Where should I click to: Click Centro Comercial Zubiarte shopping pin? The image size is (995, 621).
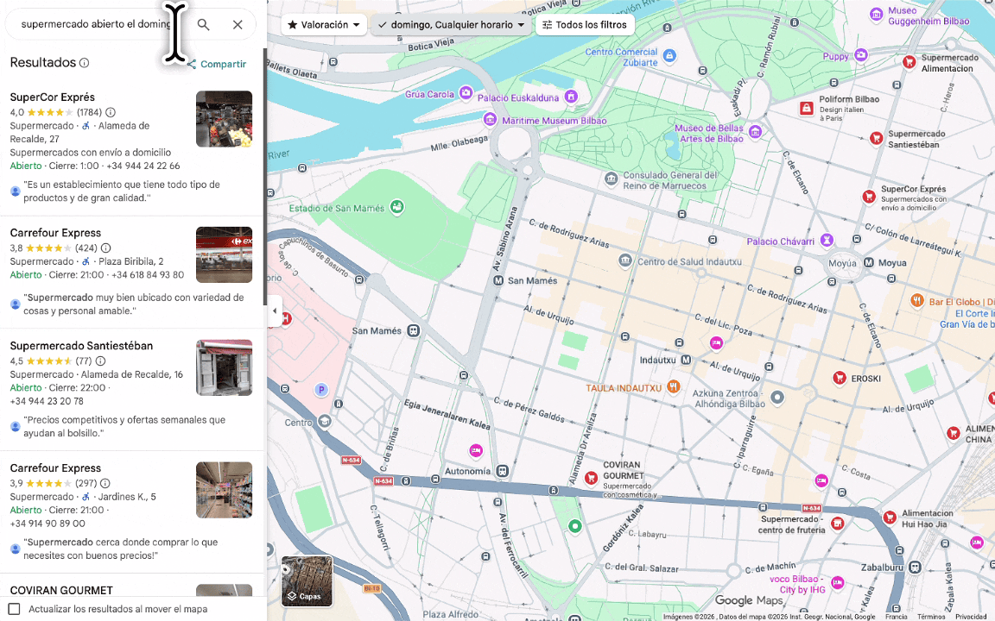coord(669,56)
